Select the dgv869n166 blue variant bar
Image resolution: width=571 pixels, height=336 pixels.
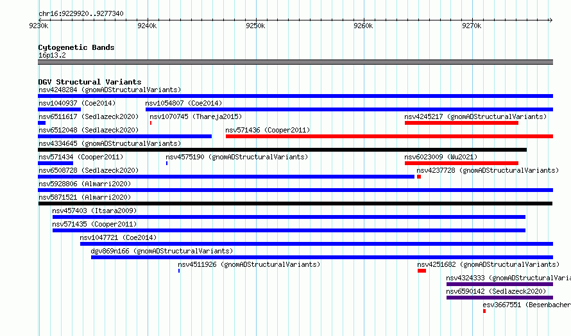point(322,257)
